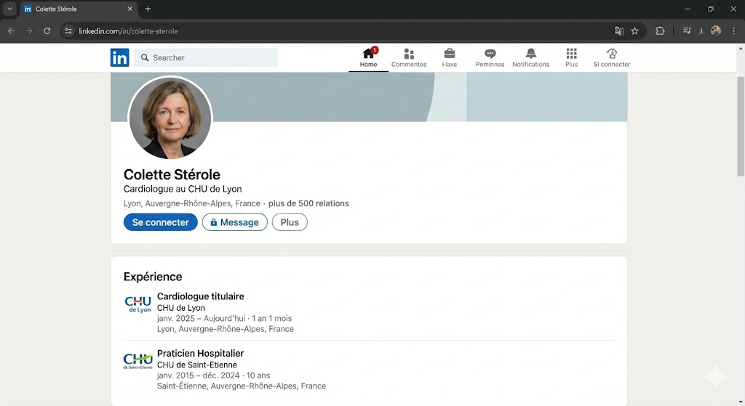
Task: Click the Se connecter button
Action: click(x=161, y=222)
